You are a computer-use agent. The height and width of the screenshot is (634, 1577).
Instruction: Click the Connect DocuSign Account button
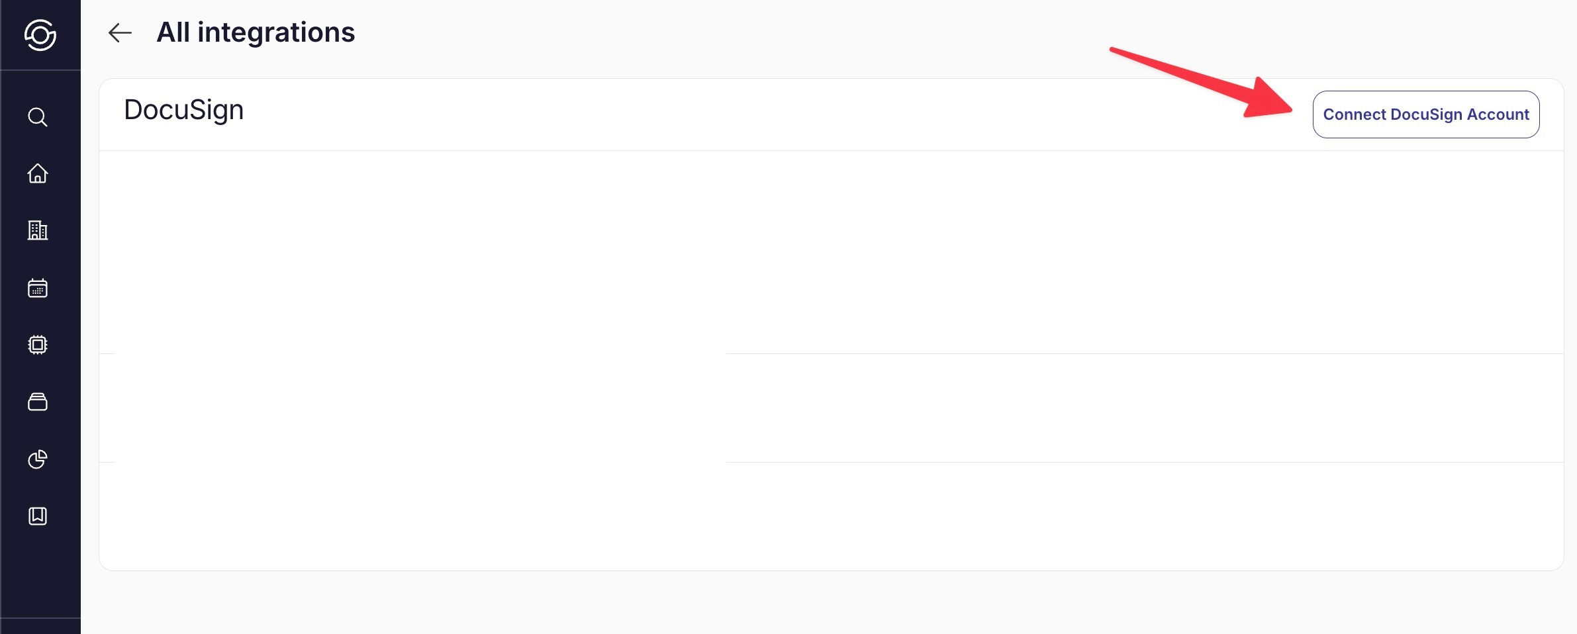(x=1425, y=114)
